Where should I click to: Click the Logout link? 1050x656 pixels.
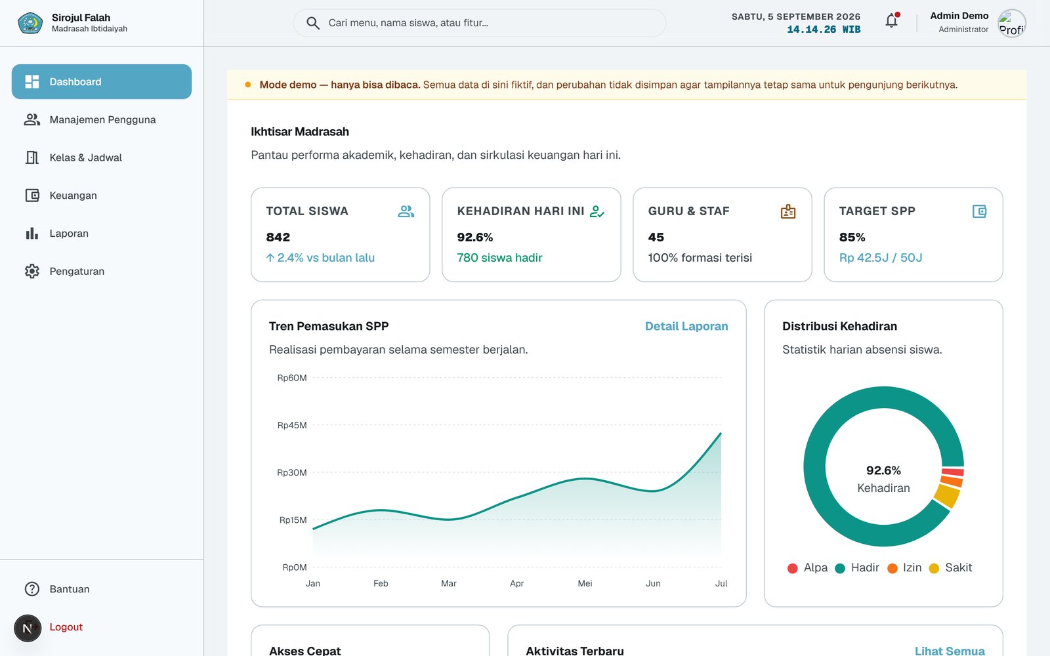pyautogui.click(x=66, y=627)
